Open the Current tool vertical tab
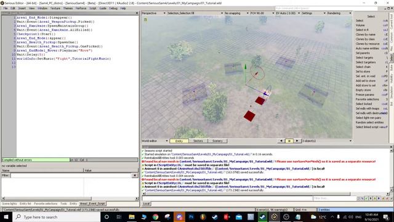This screenshot has width=394, height=222. 392,22
